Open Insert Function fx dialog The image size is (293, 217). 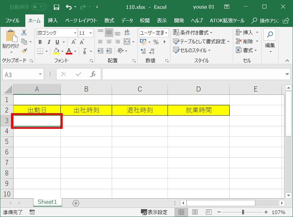click(x=93, y=74)
